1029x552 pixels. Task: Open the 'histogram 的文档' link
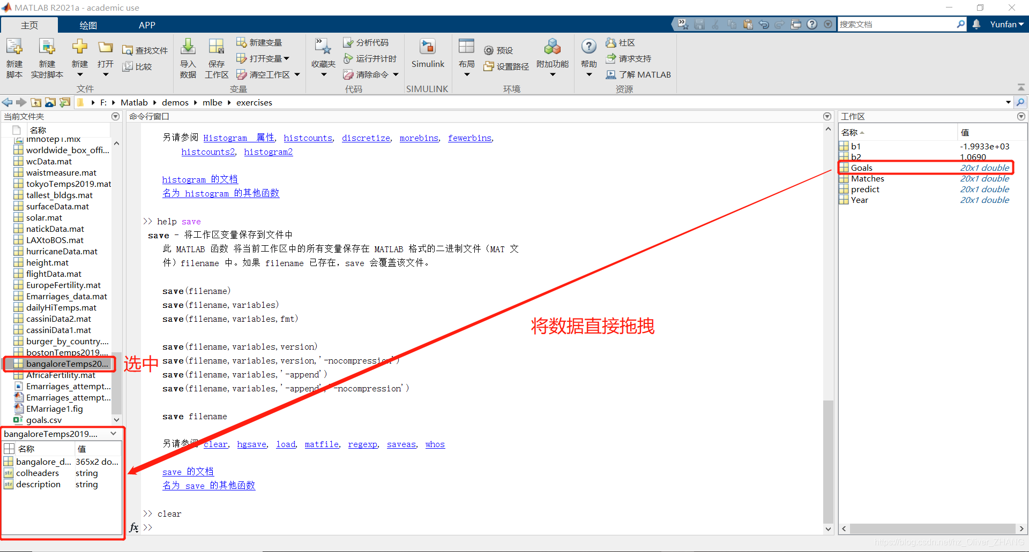[x=200, y=179]
